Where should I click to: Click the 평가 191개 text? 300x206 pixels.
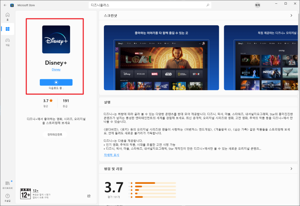click(x=114, y=197)
